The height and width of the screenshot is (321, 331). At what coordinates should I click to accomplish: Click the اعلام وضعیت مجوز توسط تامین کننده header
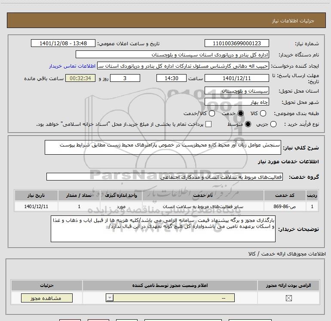(x=170, y=285)
